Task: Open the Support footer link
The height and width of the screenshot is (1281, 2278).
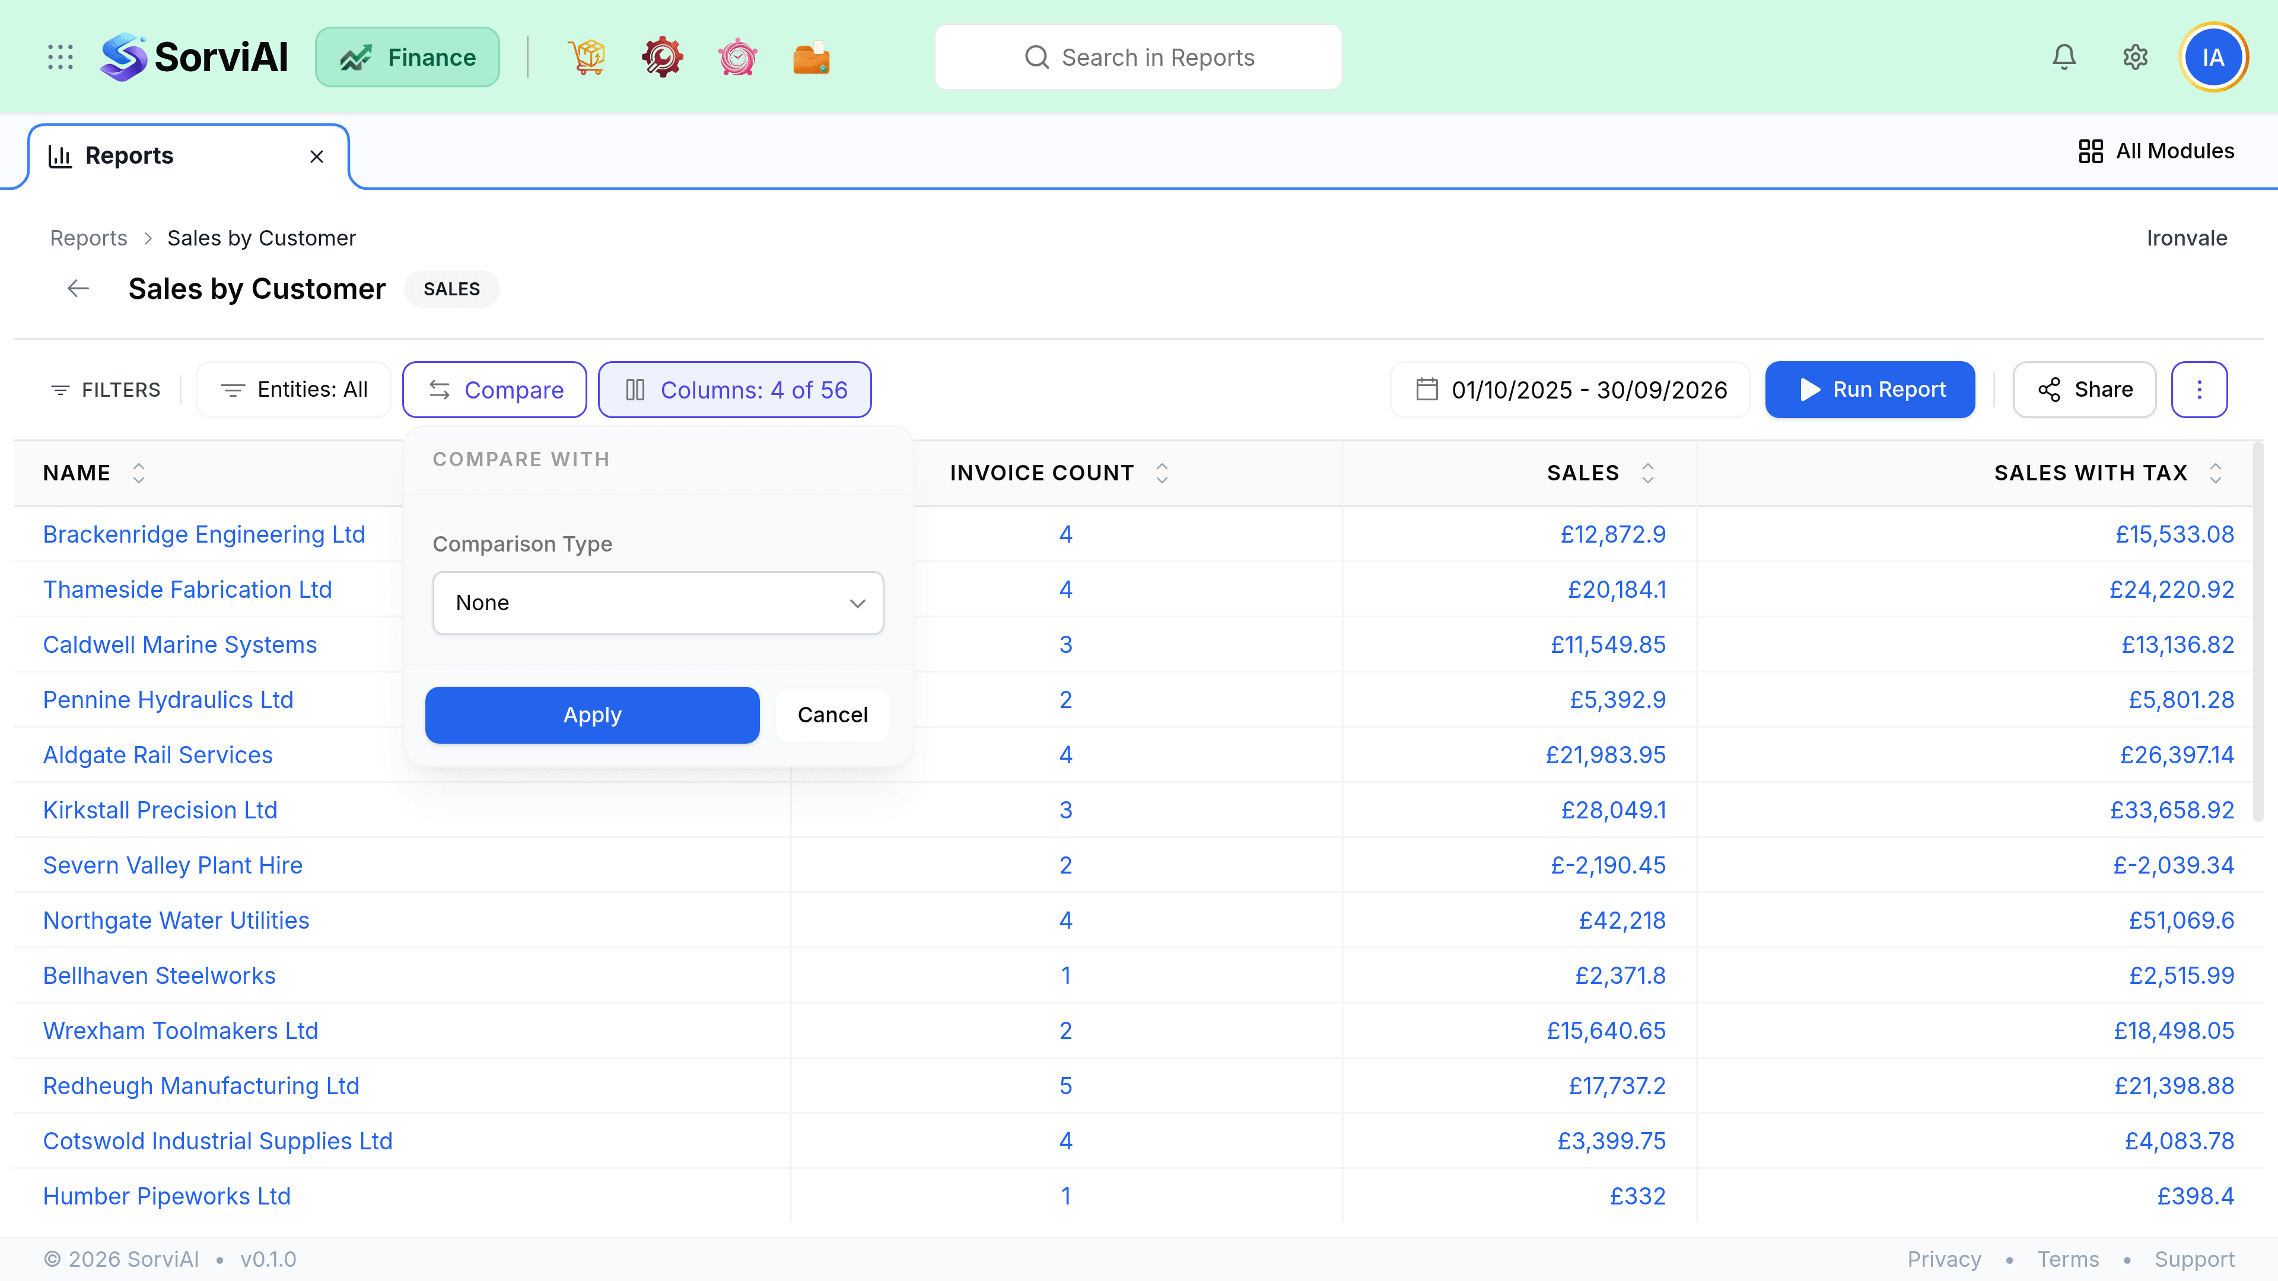Action: (2194, 1259)
